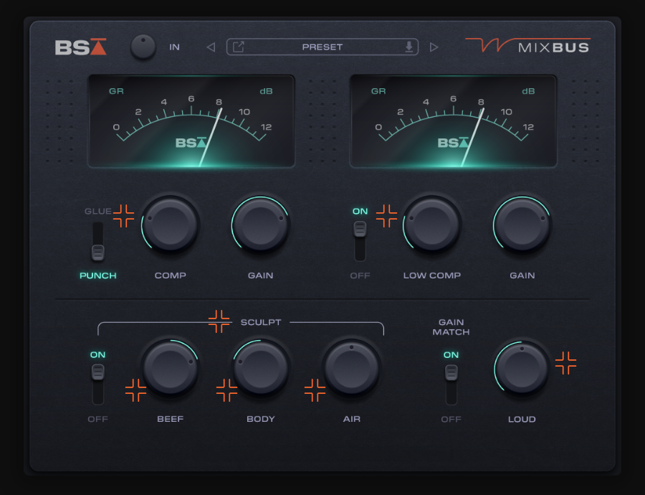
Task: Toggle the LOW COMP ON/OFF switch
Action: pos(360,241)
